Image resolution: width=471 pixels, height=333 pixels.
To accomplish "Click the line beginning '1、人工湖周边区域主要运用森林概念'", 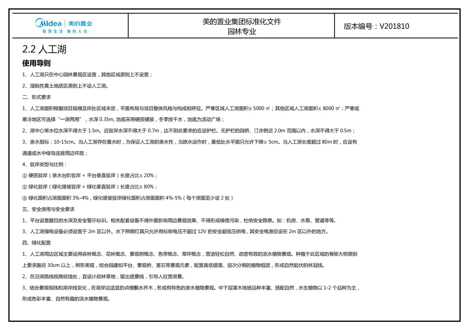I will tap(190, 254).
